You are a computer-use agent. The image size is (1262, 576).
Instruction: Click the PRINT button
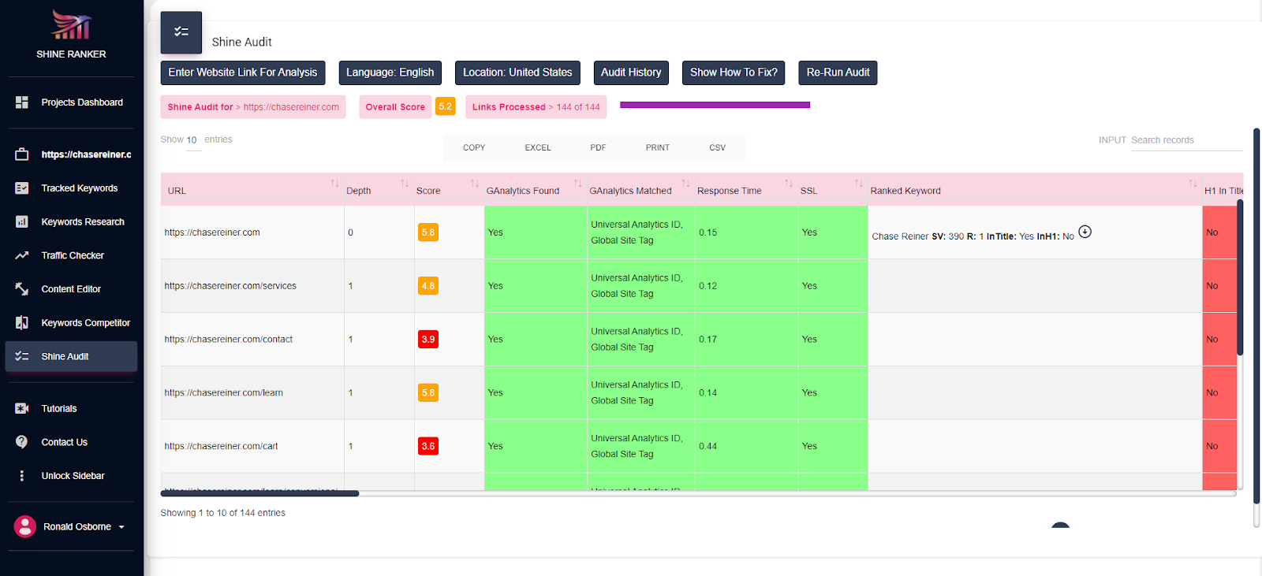(x=658, y=147)
